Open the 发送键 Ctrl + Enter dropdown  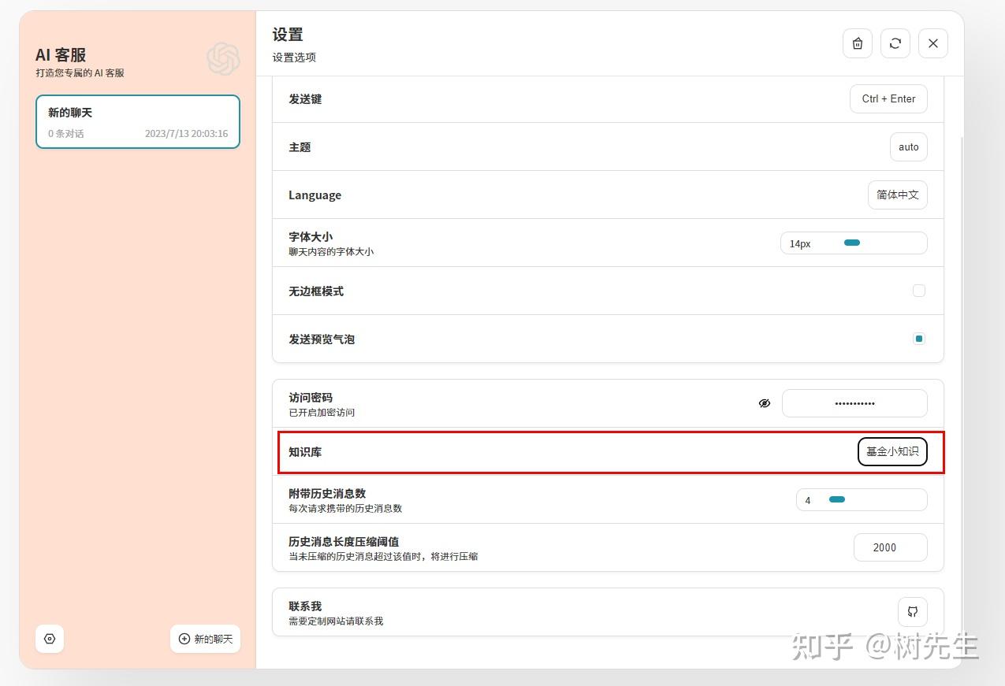(x=888, y=99)
